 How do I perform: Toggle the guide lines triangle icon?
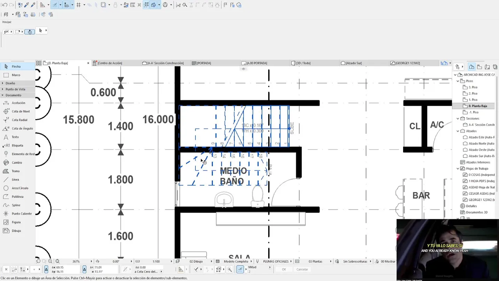click(x=42, y=5)
